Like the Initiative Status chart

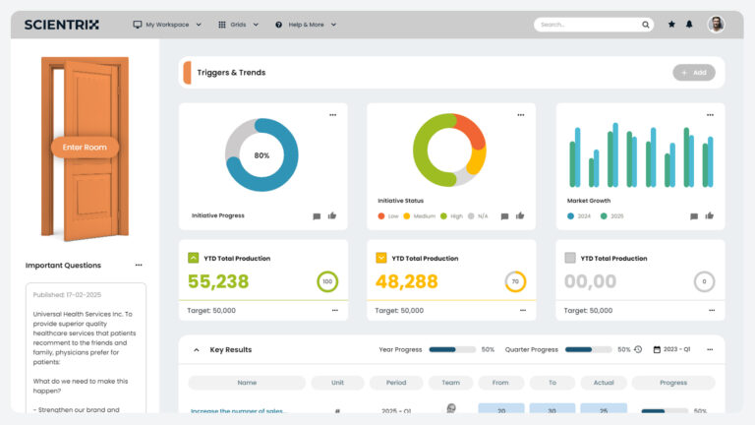(x=520, y=215)
